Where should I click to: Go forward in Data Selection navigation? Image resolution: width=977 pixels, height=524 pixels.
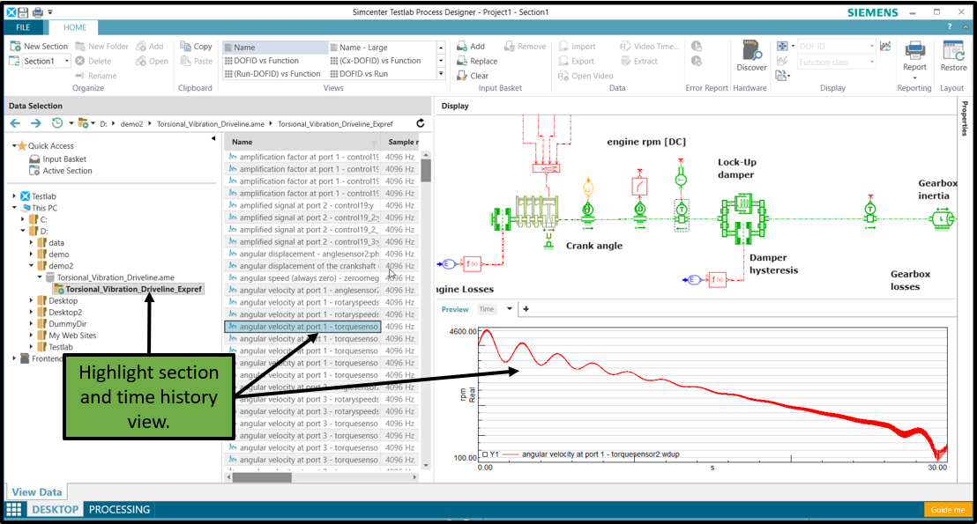[x=35, y=123]
